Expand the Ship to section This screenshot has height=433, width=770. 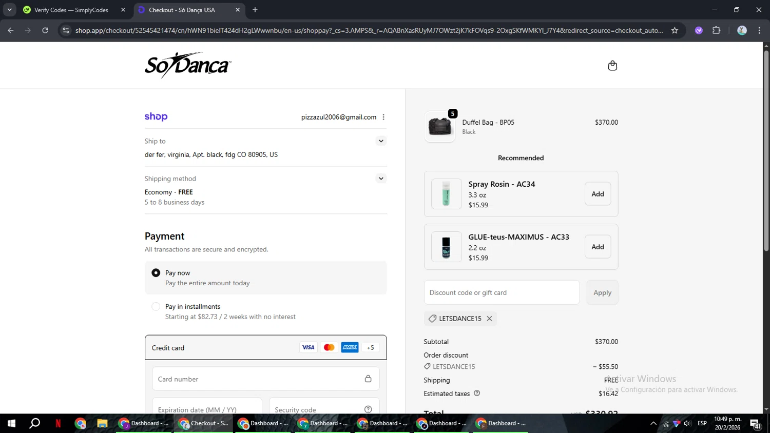click(381, 141)
